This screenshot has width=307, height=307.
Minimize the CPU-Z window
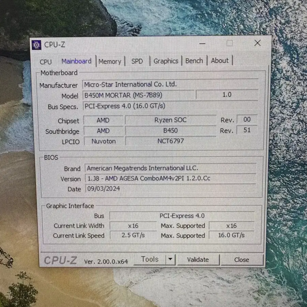[202, 44]
